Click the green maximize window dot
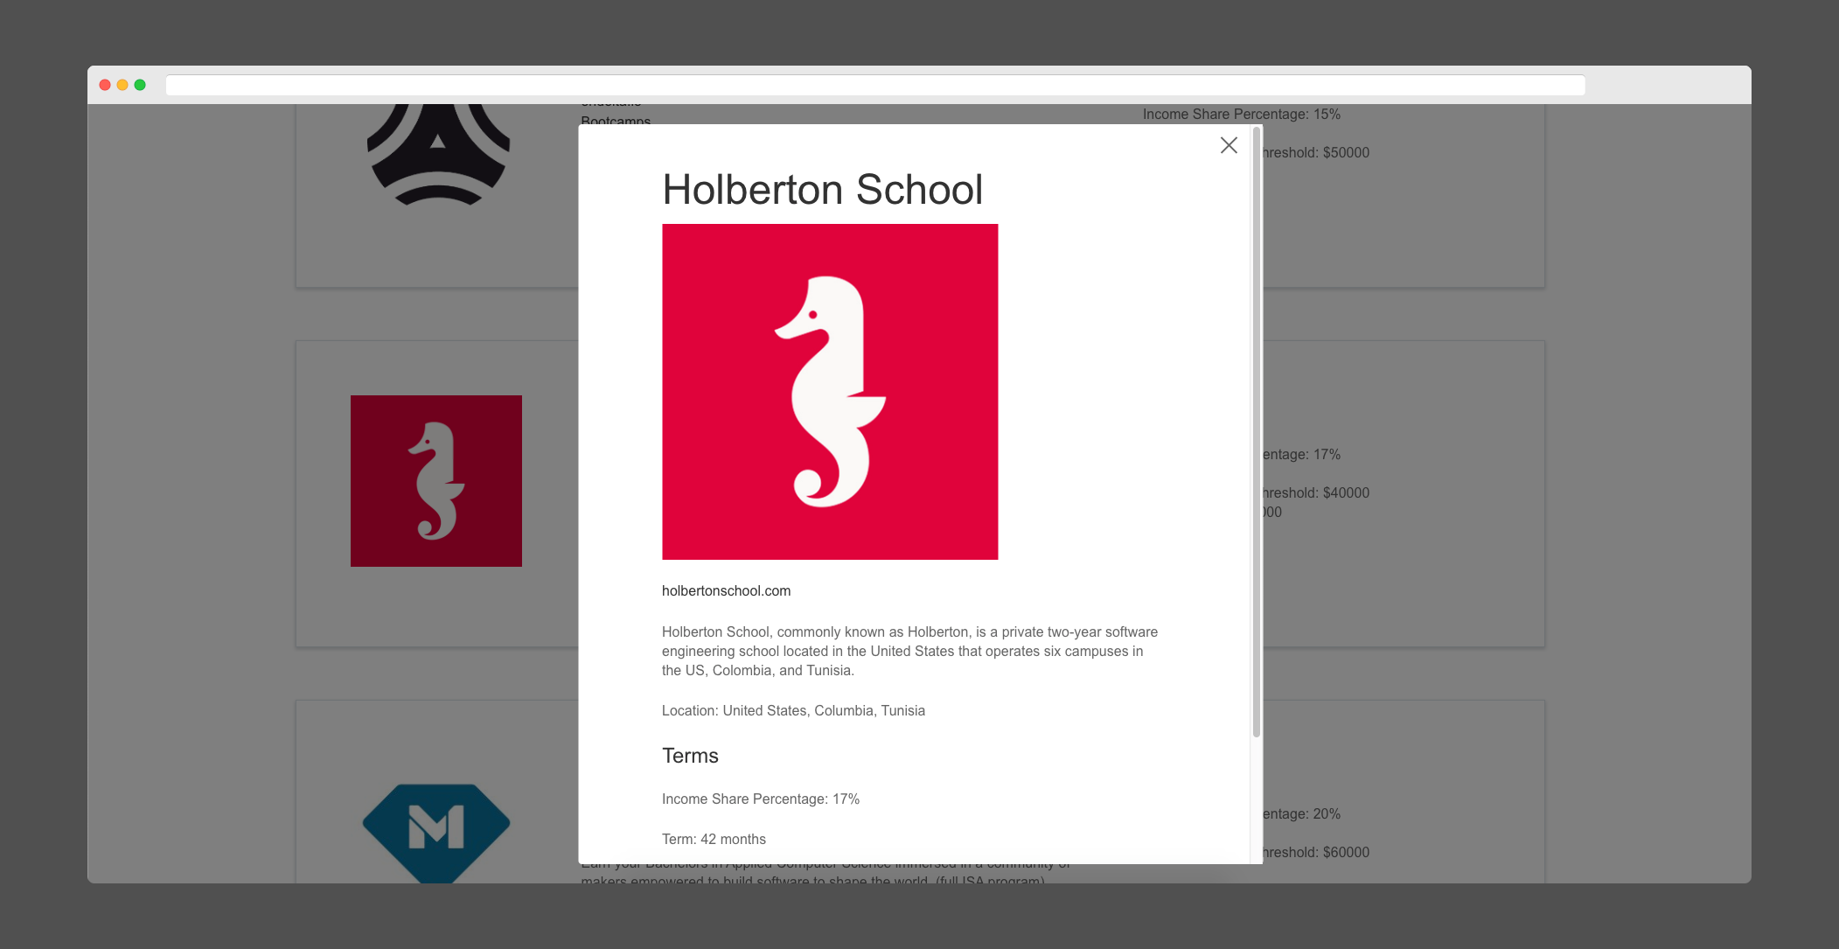 pos(140,85)
